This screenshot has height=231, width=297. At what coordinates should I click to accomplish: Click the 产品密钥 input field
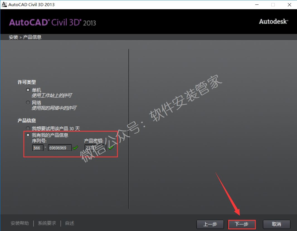(95, 148)
